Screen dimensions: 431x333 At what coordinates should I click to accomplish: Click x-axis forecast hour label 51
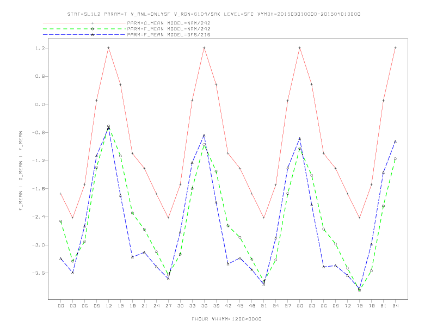click(x=264, y=306)
